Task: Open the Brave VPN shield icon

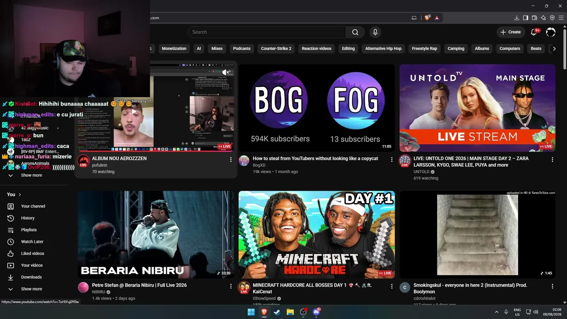Action: pyautogui.click(x=552, y=18)
